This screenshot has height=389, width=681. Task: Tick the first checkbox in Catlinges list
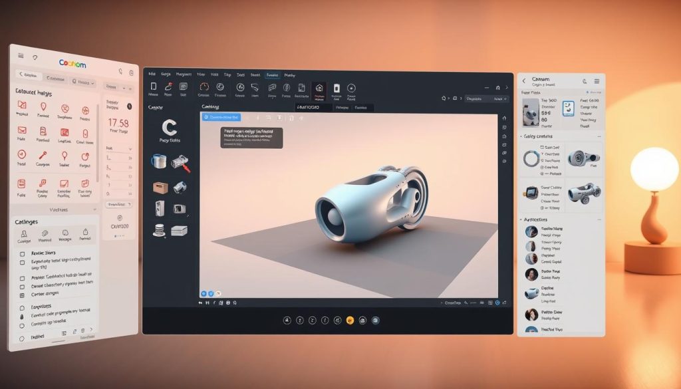click(22, 254)
